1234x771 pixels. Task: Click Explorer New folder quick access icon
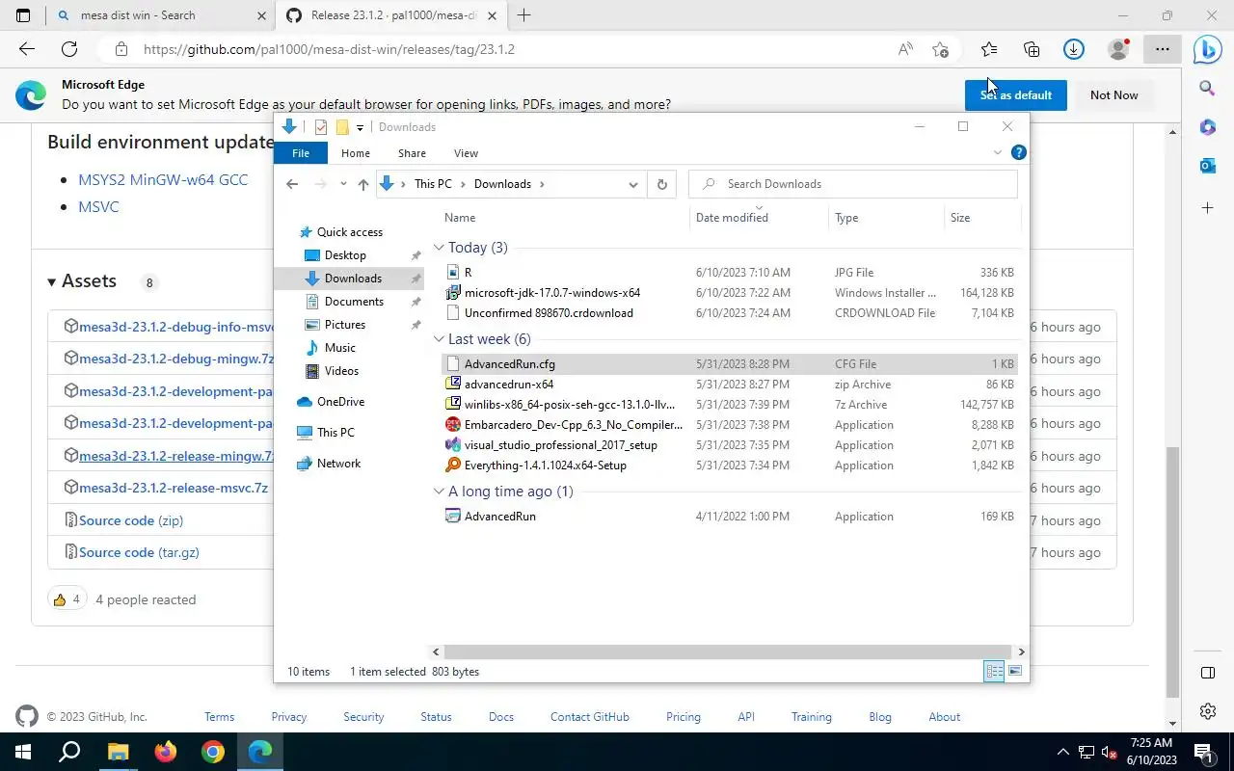click(x=341, y=127)
